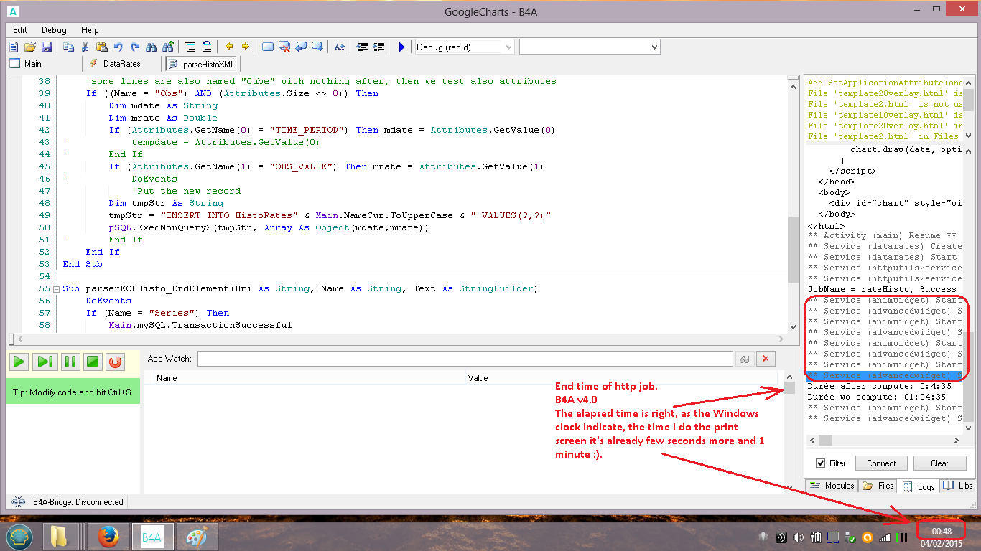Stop debugging with the green stop button
981x551 pixels.
92,362
